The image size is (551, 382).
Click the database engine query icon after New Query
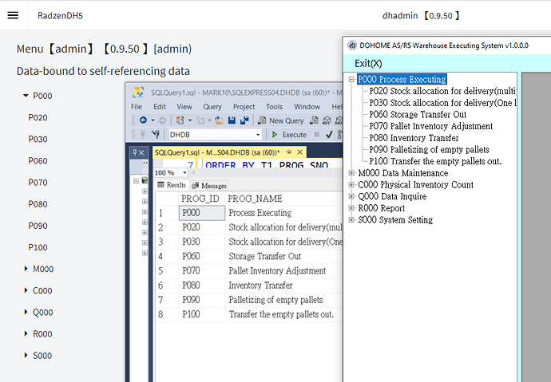tap(314, 120)
